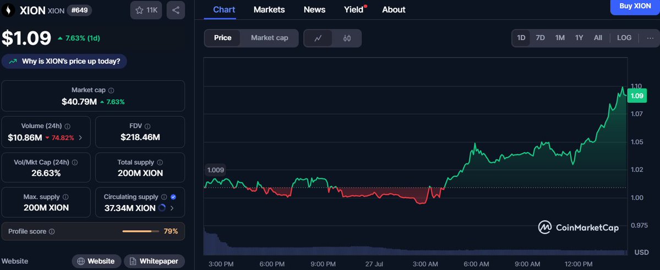Click the 37.34M XION circulating supply value

(130, 208)
